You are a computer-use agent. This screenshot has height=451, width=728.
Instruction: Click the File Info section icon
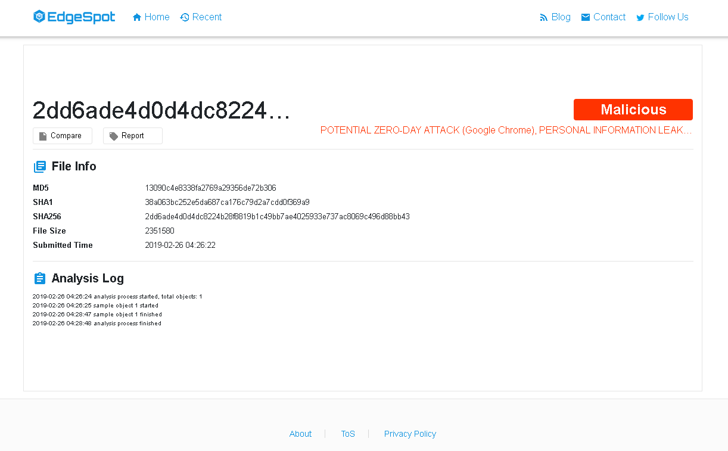39,166
